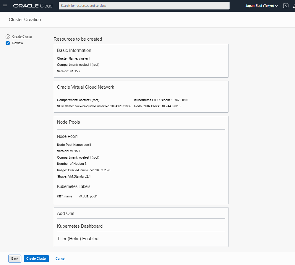Click the Oracle Virtual Cloud Network heading

[86, 87]
